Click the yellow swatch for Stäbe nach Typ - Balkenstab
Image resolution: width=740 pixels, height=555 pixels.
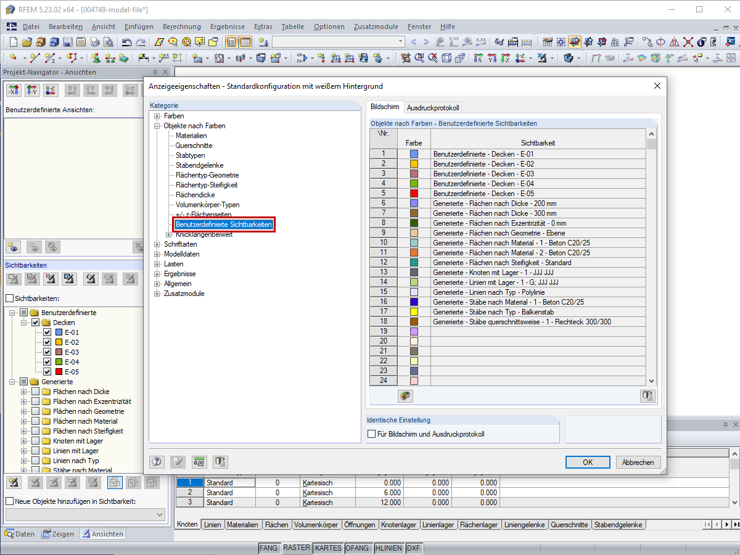(x=414, y=311)
